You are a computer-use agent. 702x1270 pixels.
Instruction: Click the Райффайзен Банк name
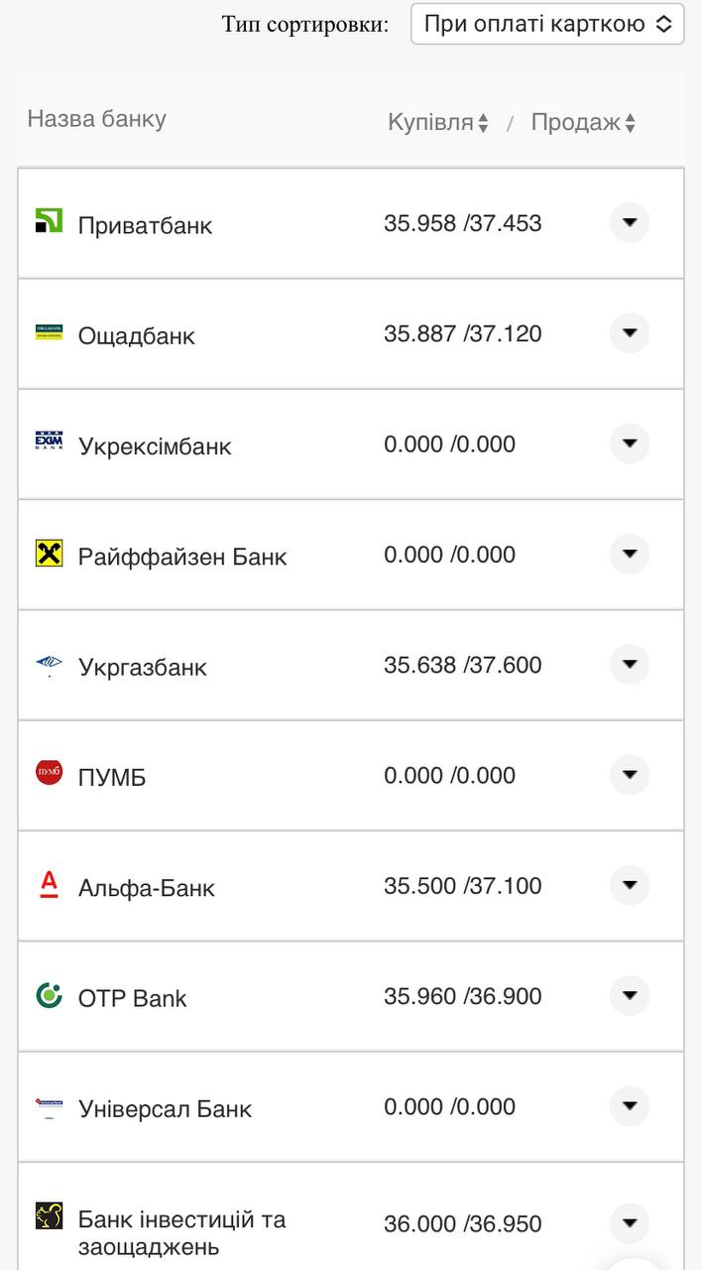[182, 556]
